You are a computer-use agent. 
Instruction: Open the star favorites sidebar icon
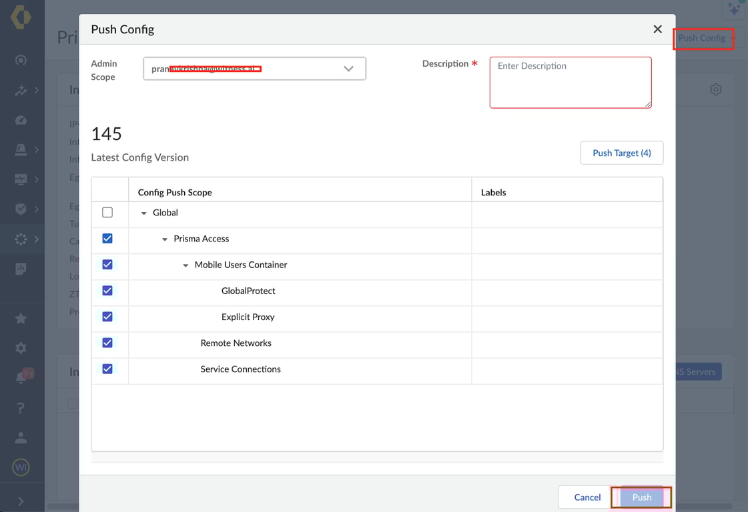pyautogui.click(x=21, y=319)
